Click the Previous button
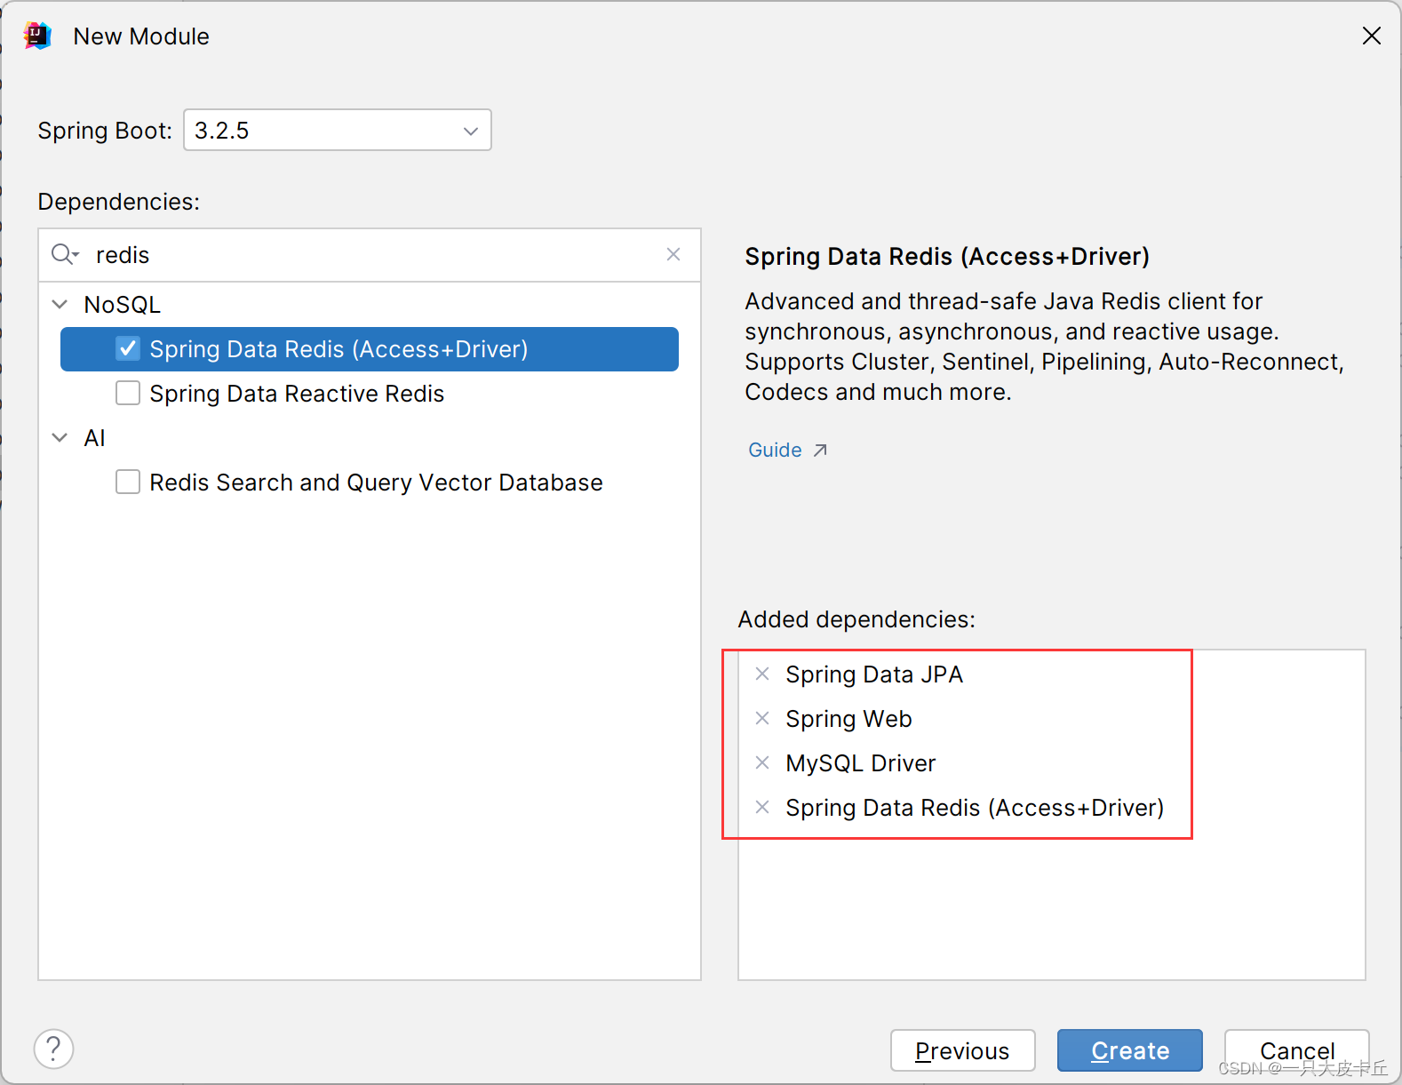This screenshot has height=1085, width=1402. coord(963,1050)
